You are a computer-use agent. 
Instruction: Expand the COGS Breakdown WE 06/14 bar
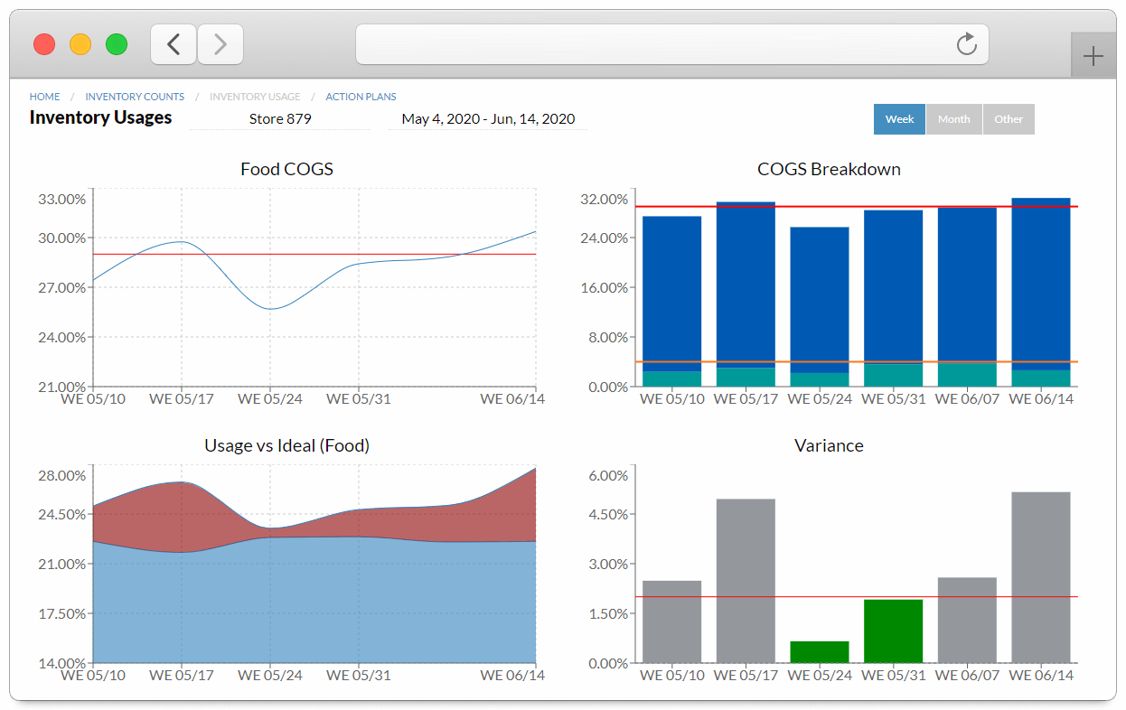pyautogui.click(x=1041, y=289)
